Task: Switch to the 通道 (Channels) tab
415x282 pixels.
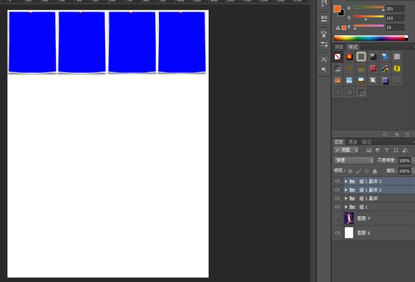Action: (x=353, y=142)
